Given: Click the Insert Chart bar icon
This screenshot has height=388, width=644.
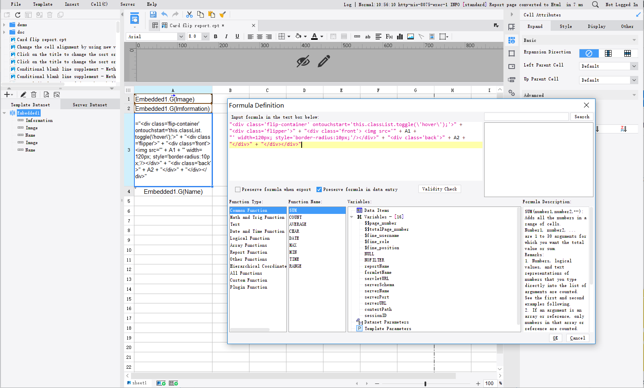Looking at the screenshot, I should point(399,37).
